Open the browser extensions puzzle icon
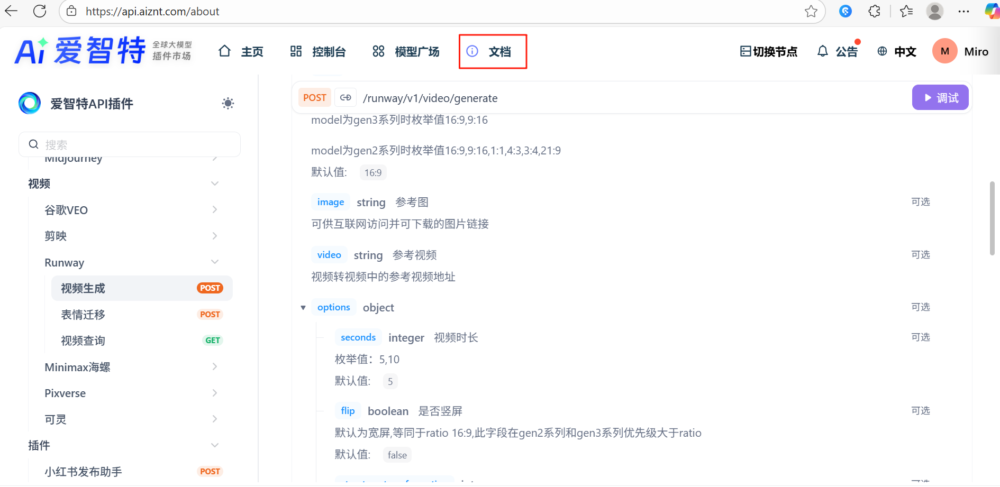The height and width of the screenshot is (487, 1000). click(x=874, y=11)
